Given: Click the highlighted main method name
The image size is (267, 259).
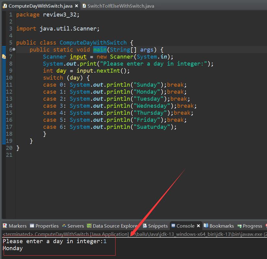Looking at the screenshot, I should [100, 50].
